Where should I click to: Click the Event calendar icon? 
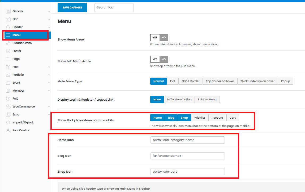point(8,83)
